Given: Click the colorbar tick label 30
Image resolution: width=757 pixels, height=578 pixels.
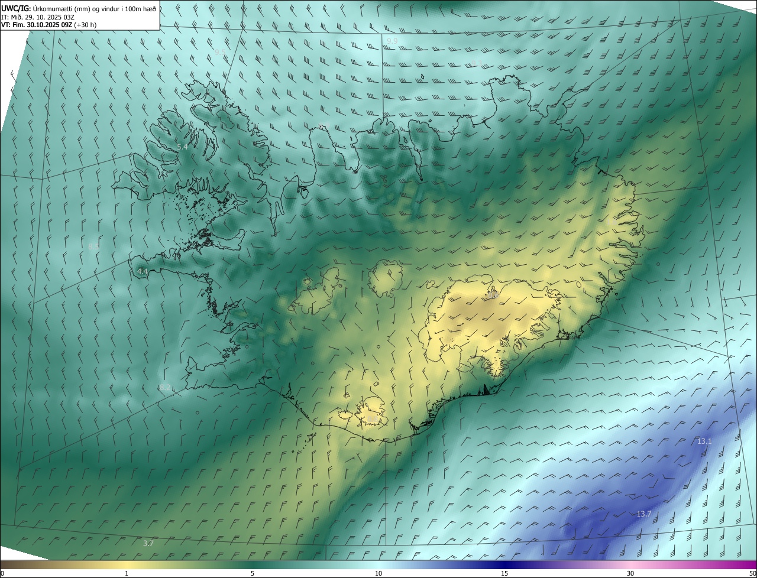Looking at the screenshot, I should click(630, 573).
